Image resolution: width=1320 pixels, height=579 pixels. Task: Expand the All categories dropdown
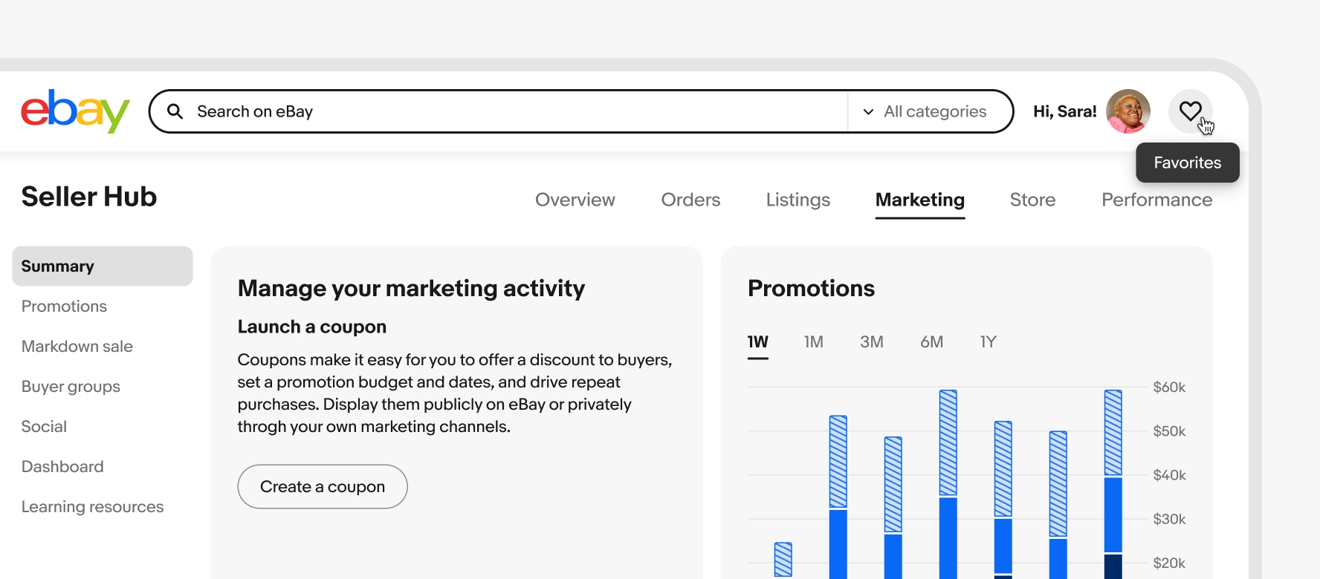click(934, 111)
